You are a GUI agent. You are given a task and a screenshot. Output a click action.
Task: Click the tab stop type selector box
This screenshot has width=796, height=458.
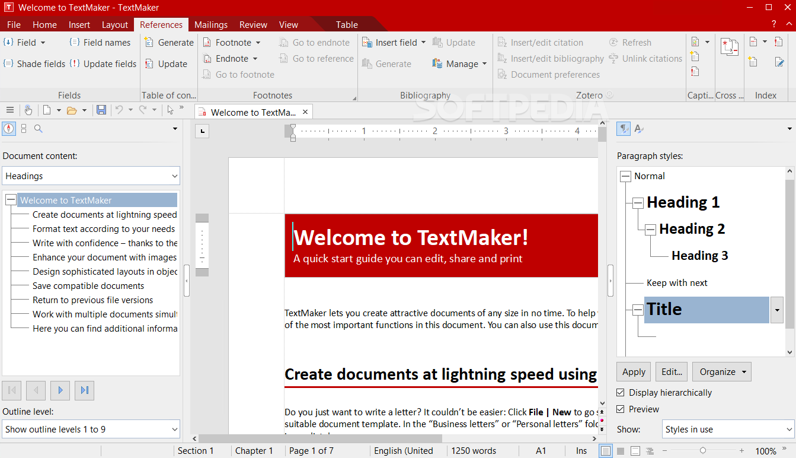(202, 131)
